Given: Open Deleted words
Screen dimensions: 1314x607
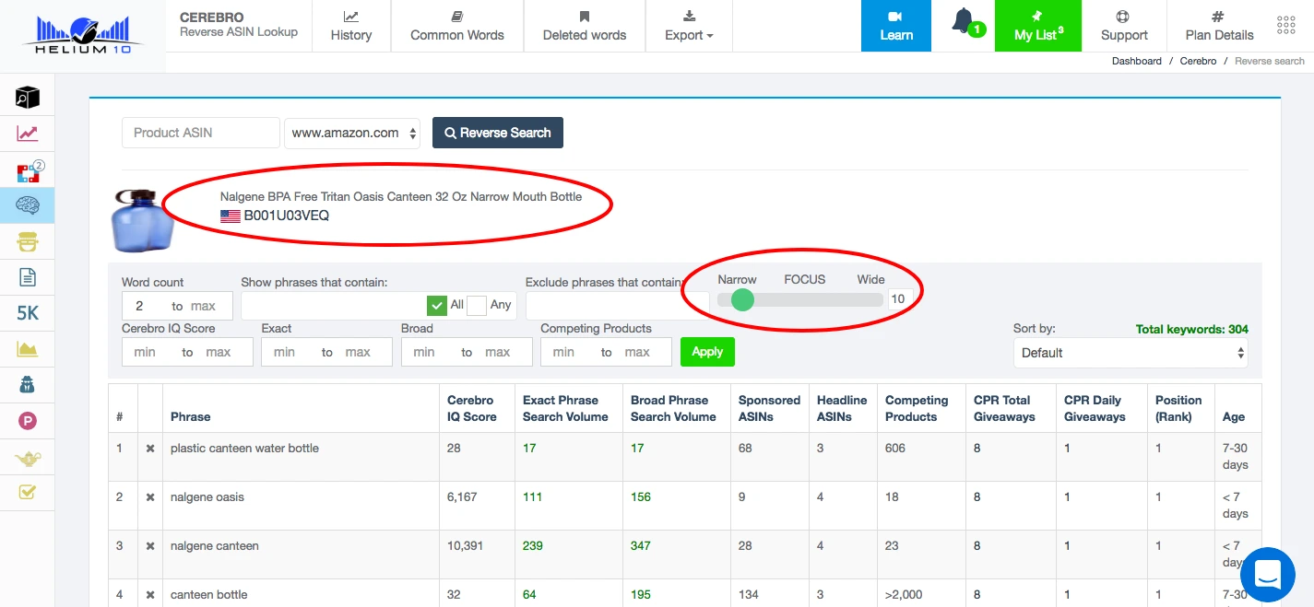Looking at the screenshot, I should [x=585, y=26].
